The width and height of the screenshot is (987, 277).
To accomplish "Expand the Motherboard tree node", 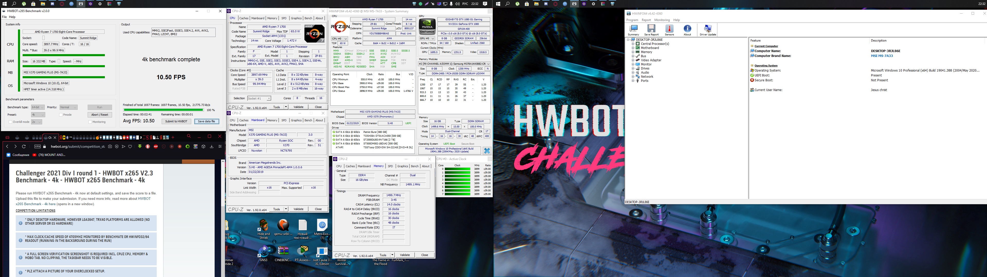I will pos(633,48).
